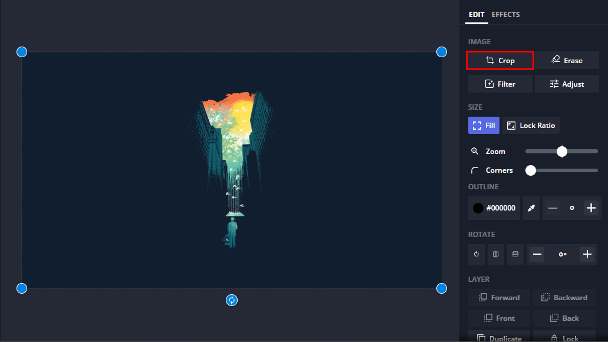Toggle the Lock Ratio option
Screen dimensions: 608x342
531,125
